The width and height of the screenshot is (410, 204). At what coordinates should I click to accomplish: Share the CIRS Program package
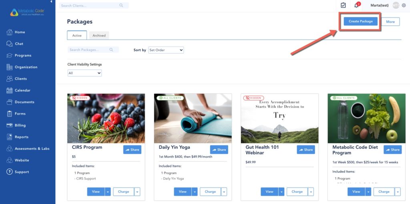click(132, 149)
